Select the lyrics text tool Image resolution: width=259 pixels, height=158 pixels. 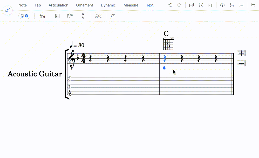(42, 16)
